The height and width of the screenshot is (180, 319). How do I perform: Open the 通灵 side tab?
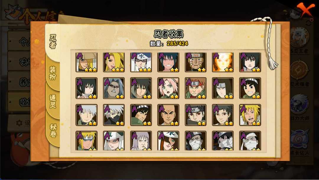[x=53, y=101]
